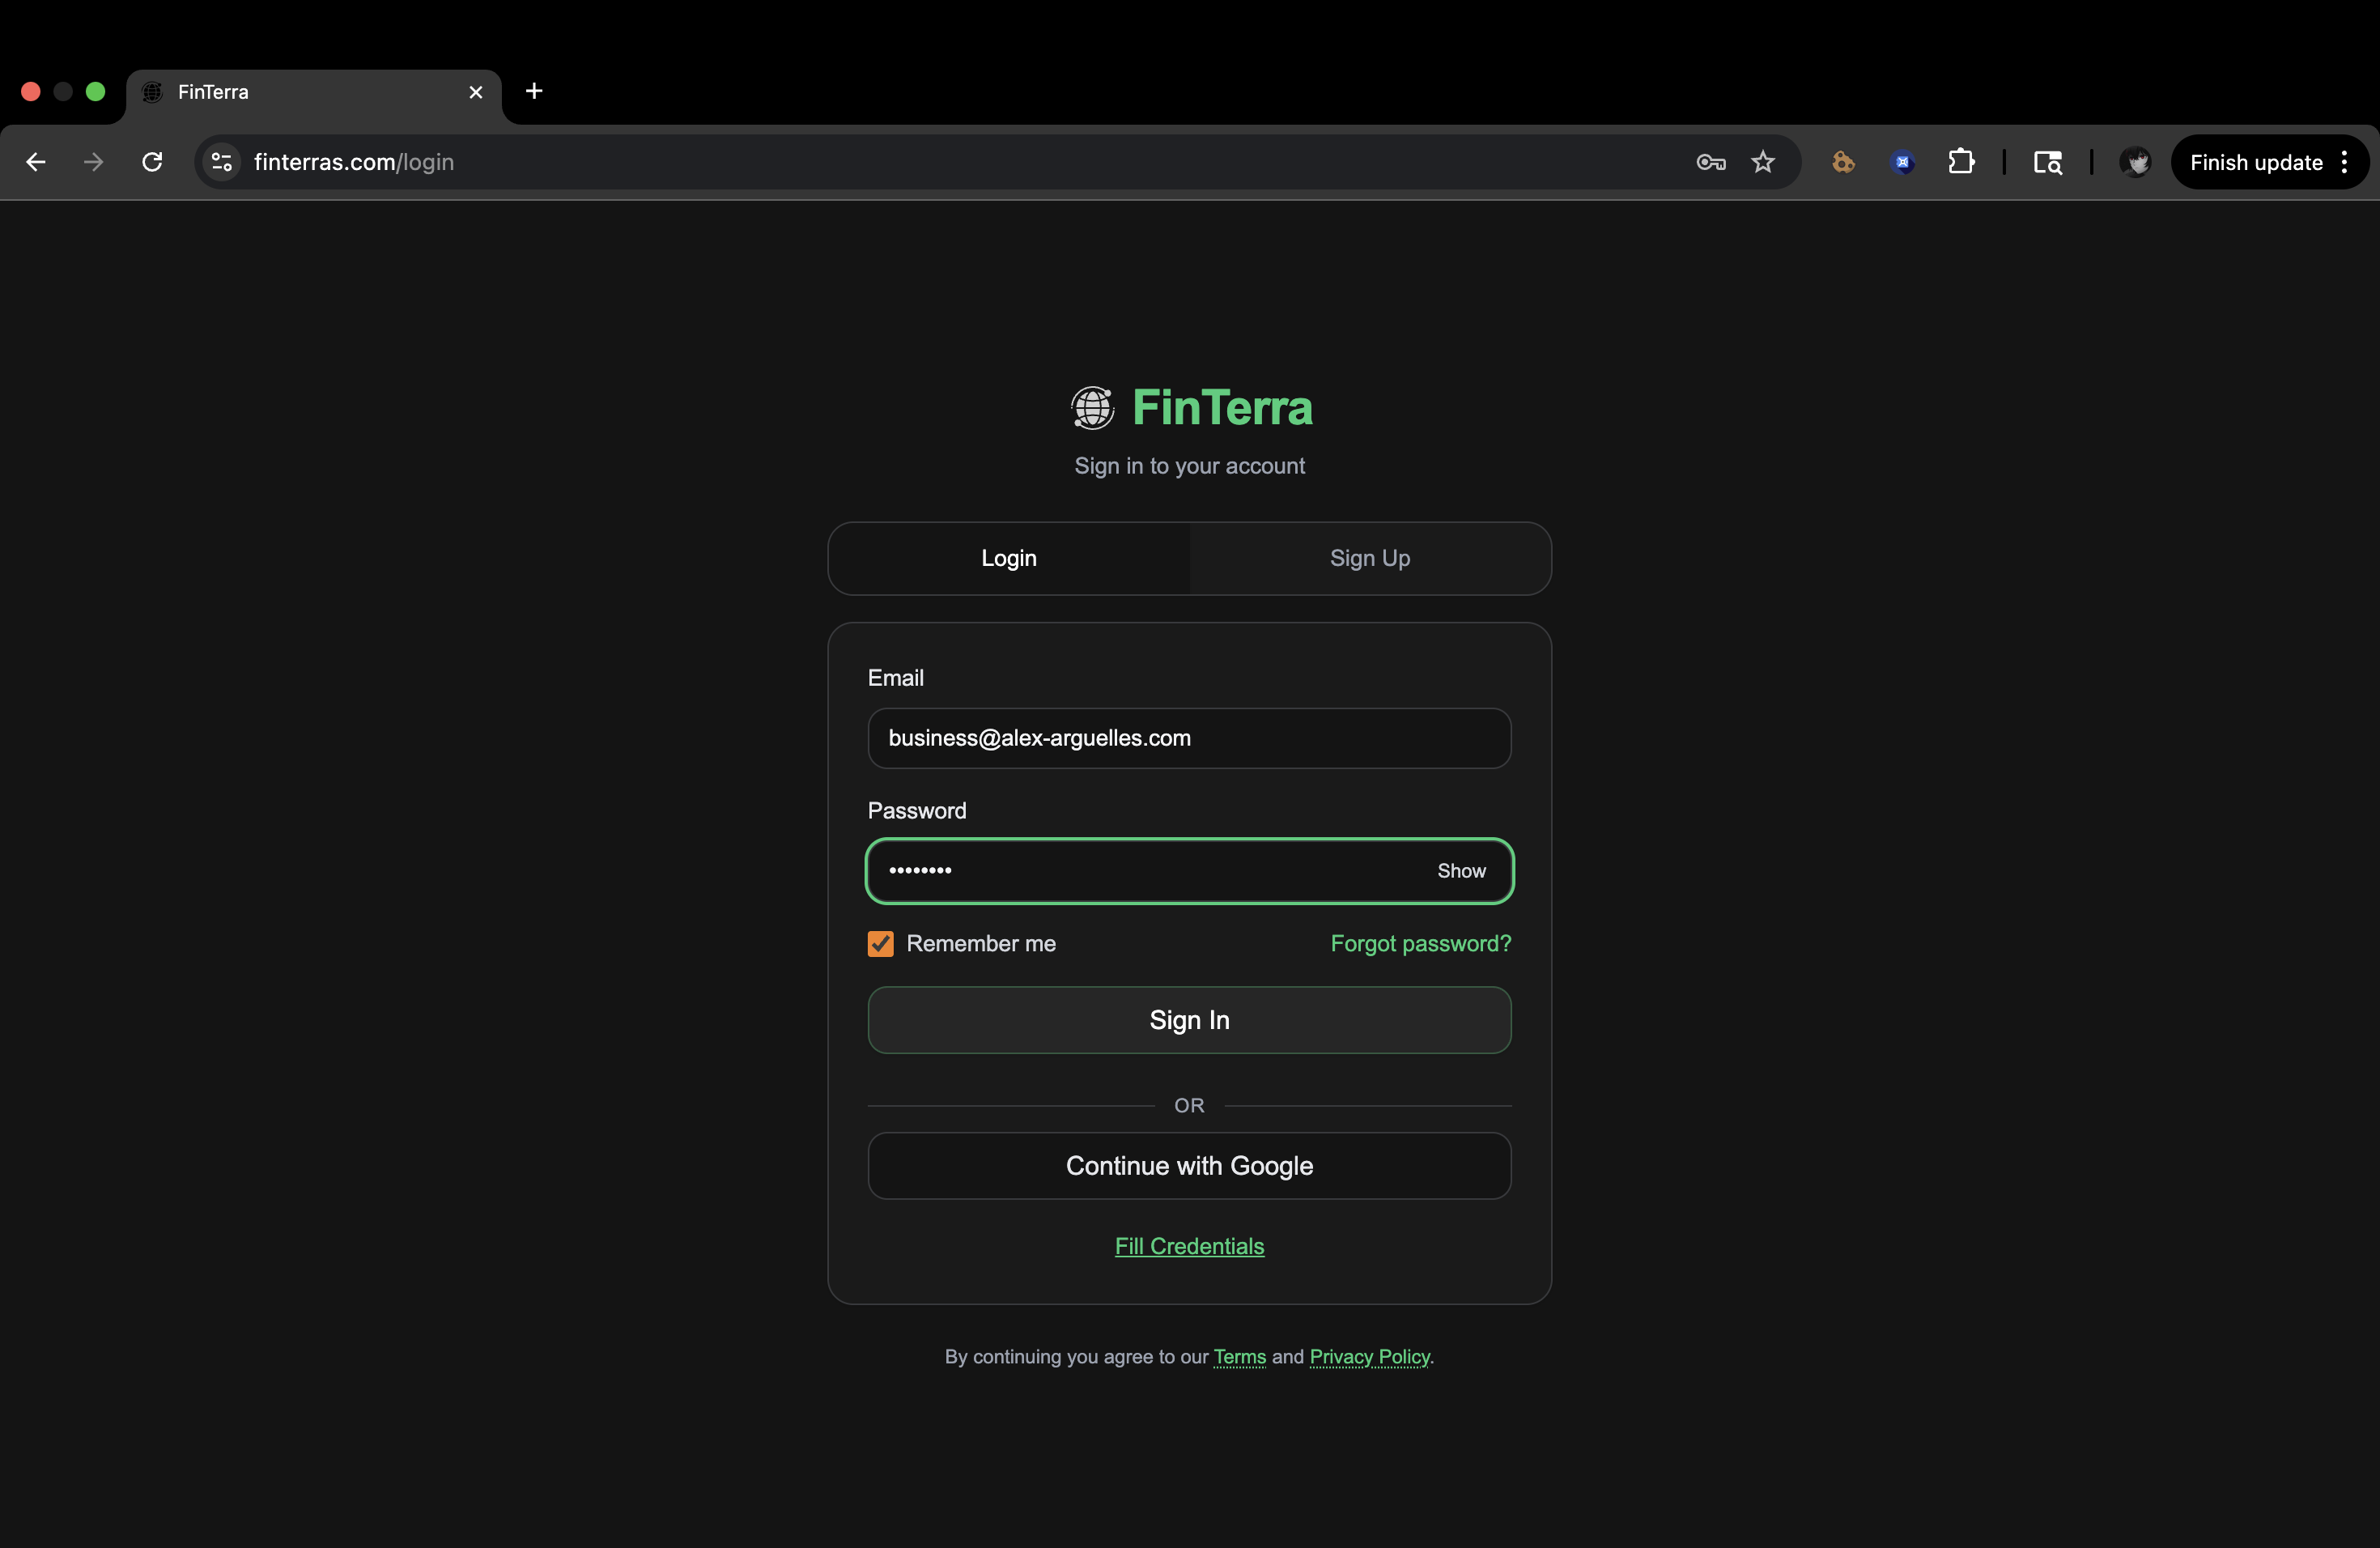Focus the Email input field
Image resolution: width=2380 pixels, height=1548 pixels.
tap(1189, 738)
